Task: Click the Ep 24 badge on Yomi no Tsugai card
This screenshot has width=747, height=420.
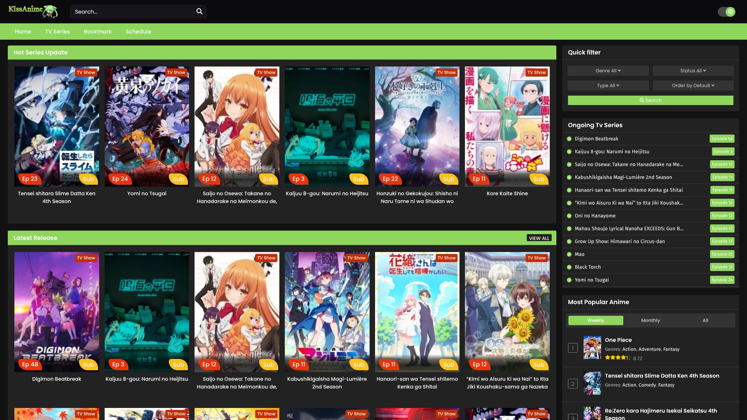Action: (120, 179)
